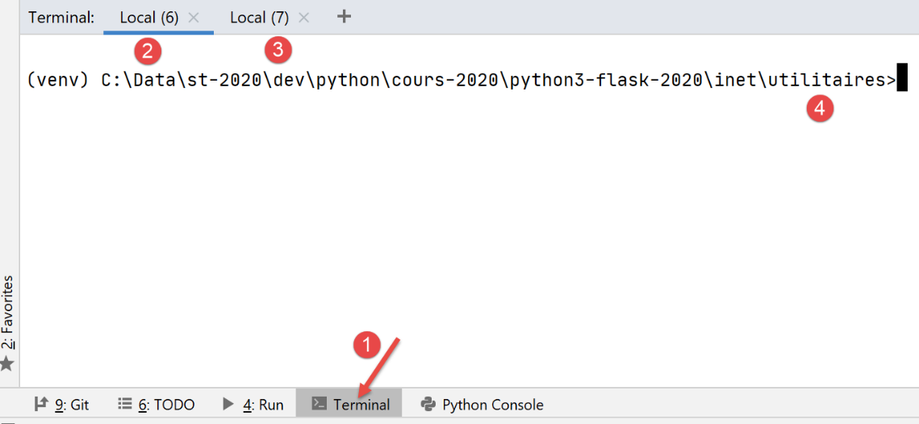This screenshot has height=424, width=919.
Task: Click the utilitaires path text in prompt
Action: coord(827,81)
